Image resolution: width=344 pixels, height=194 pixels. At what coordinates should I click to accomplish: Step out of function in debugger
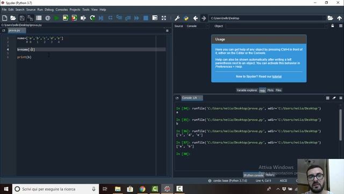(128, 18)
